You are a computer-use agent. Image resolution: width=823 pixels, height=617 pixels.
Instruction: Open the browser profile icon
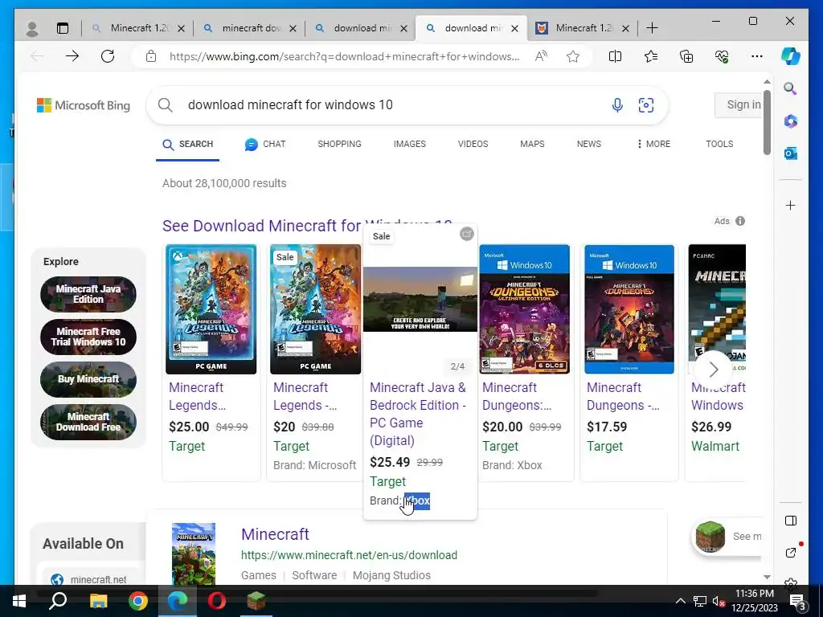tap(32, 28)
